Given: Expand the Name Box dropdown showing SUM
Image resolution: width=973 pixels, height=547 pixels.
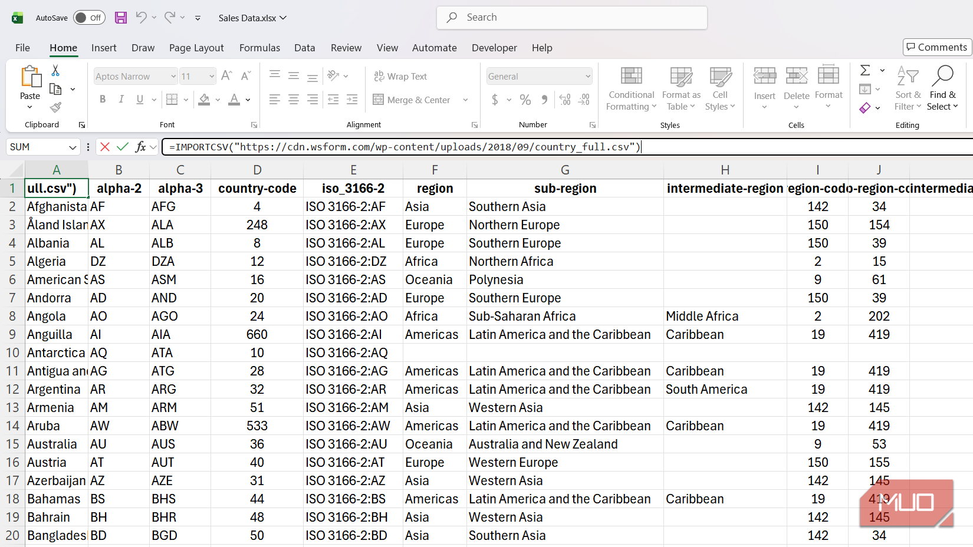Looking at the screenshot, I should [73, 147].
